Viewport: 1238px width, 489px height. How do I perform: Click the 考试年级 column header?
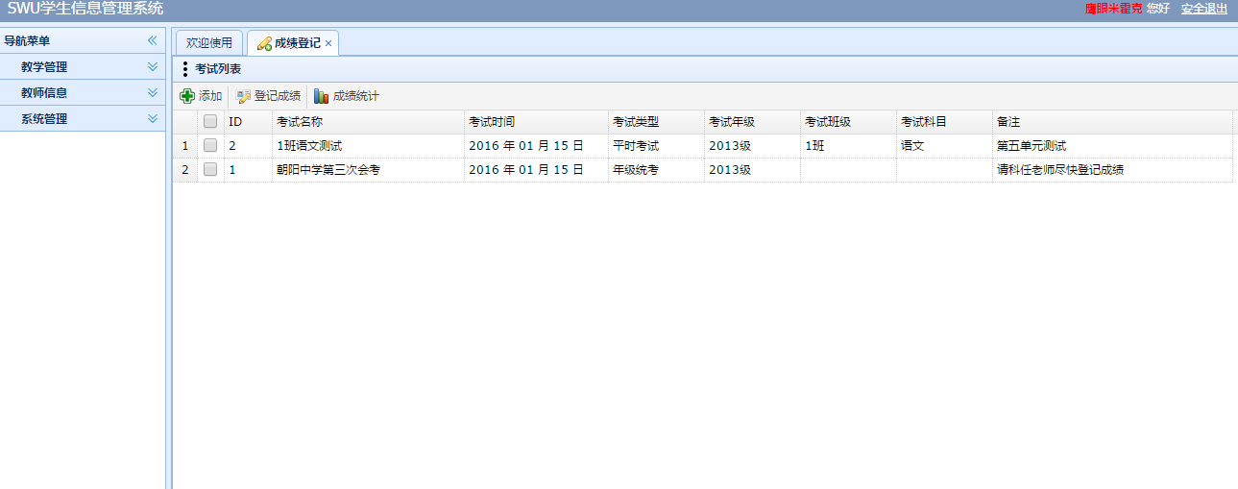pos(752,122)
